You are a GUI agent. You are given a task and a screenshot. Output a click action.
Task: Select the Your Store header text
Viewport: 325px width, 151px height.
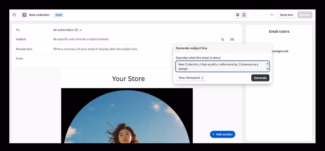point(128,78)
